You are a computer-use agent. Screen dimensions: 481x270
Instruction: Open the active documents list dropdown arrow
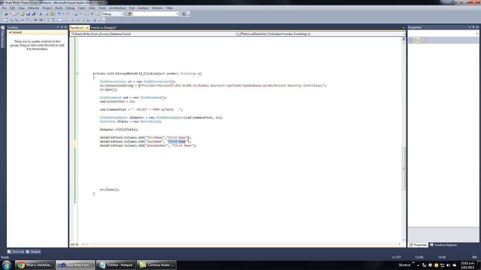coord(404,28)
